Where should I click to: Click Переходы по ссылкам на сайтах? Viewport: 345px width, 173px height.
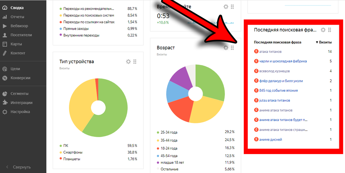point(89,22)
